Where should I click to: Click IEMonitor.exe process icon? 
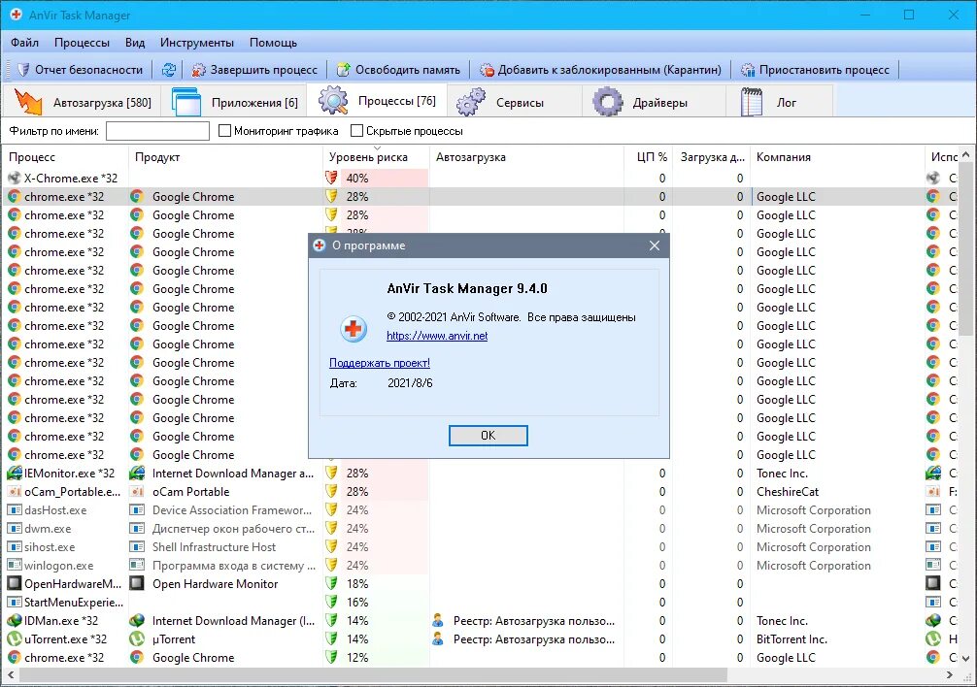(x=15, y=473)
